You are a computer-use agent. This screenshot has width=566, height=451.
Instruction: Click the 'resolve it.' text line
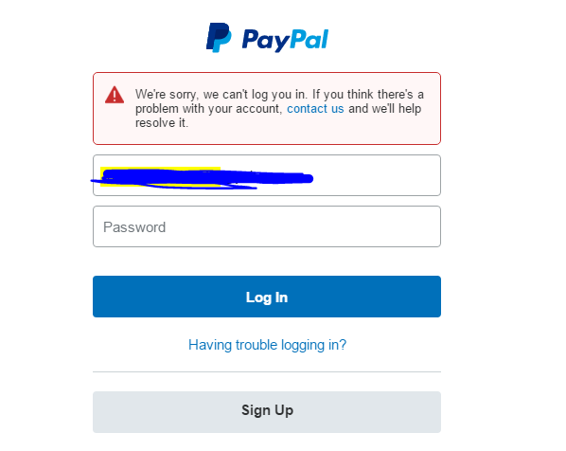(162, 123)
